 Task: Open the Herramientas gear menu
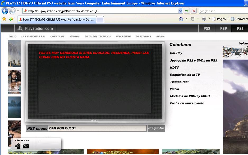239,19
